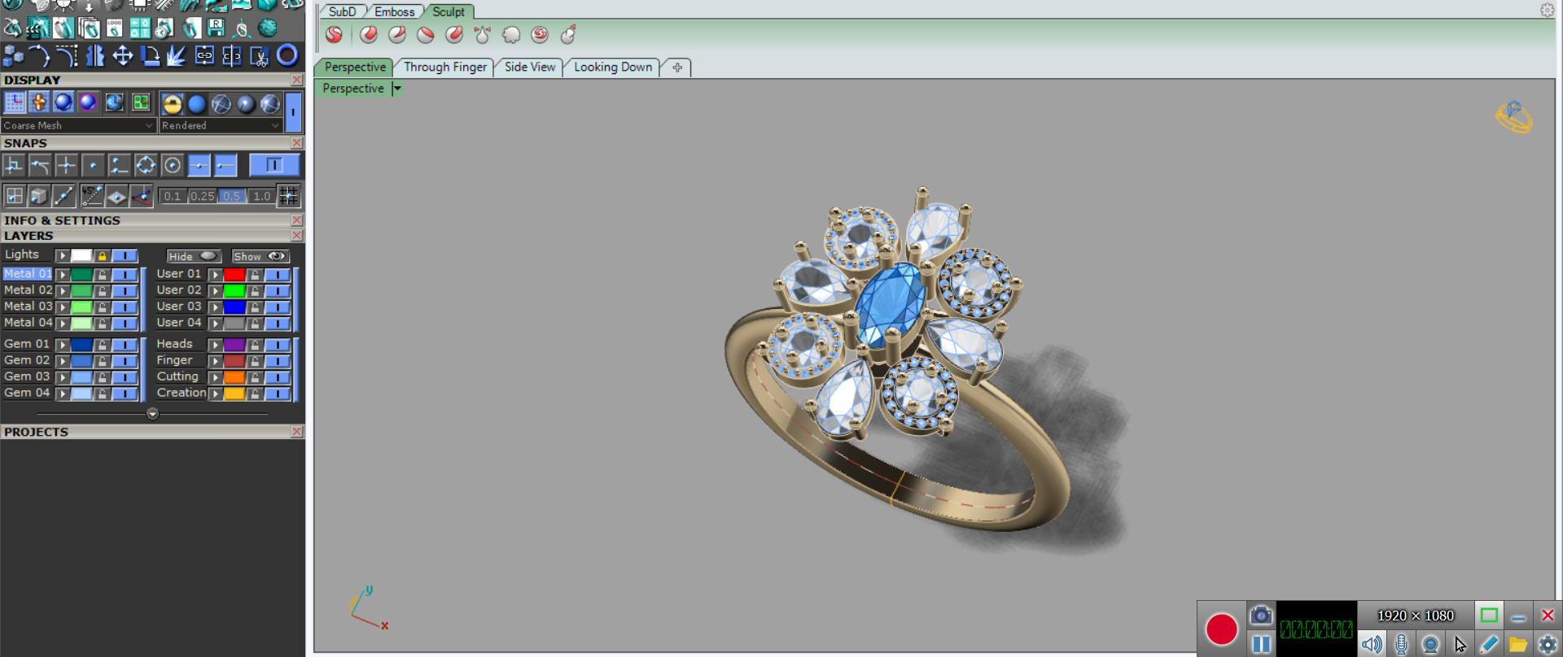Image resolution: width=1563 pixels, height=657 pixels.
Task: Toggle the lock on Lights layer
Action: (x=102, y=256)
